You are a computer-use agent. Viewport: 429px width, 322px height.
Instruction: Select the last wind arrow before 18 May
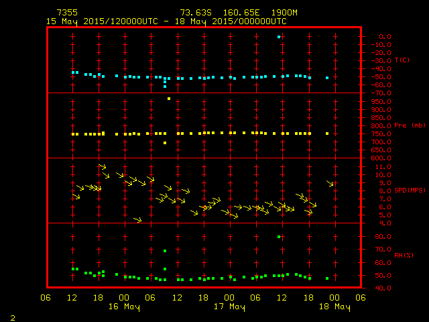tap(329, 182)
